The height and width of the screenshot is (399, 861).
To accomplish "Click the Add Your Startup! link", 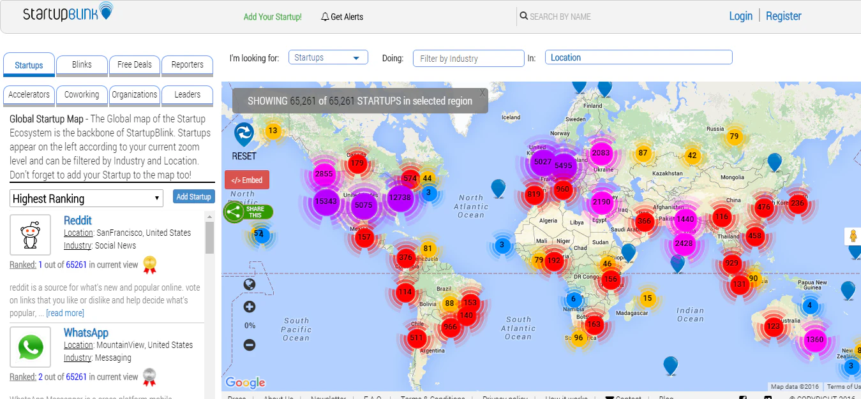I will 273,17.
